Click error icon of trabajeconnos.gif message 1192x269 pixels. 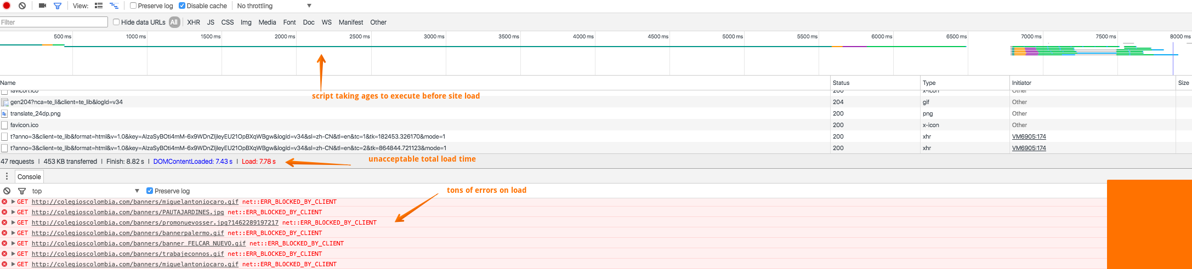(4, 254)
